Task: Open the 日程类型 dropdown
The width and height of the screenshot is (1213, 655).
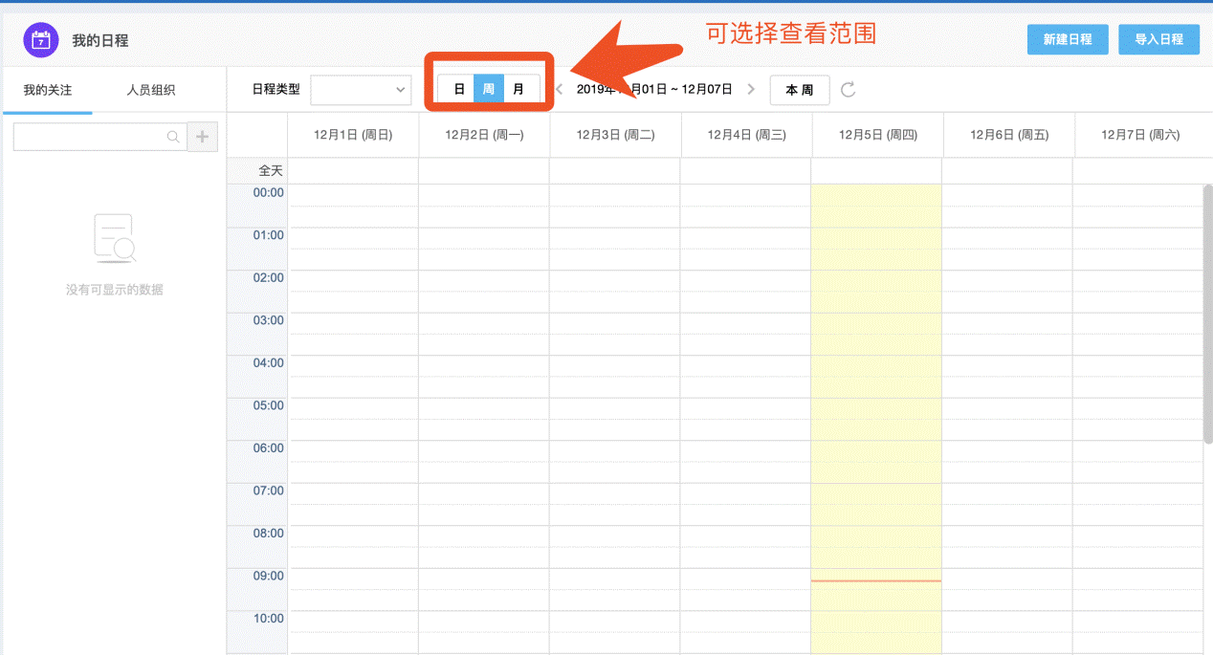Action: [x=361, y=90]
